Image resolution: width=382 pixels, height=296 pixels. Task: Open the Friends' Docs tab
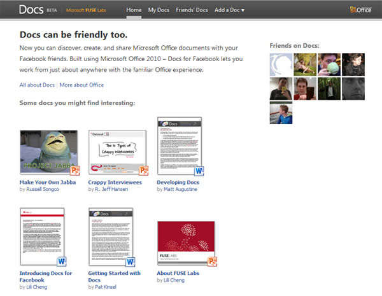[192, 10]
